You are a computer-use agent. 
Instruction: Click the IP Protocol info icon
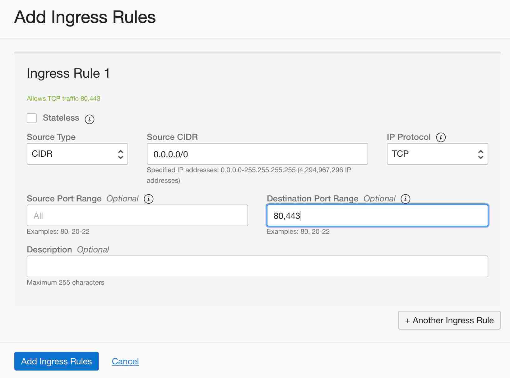point(441,137)
